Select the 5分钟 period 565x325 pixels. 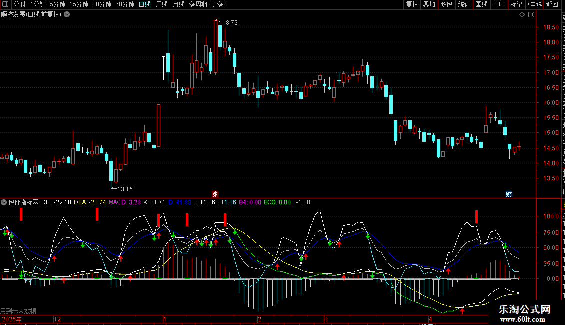click(57, 4)
